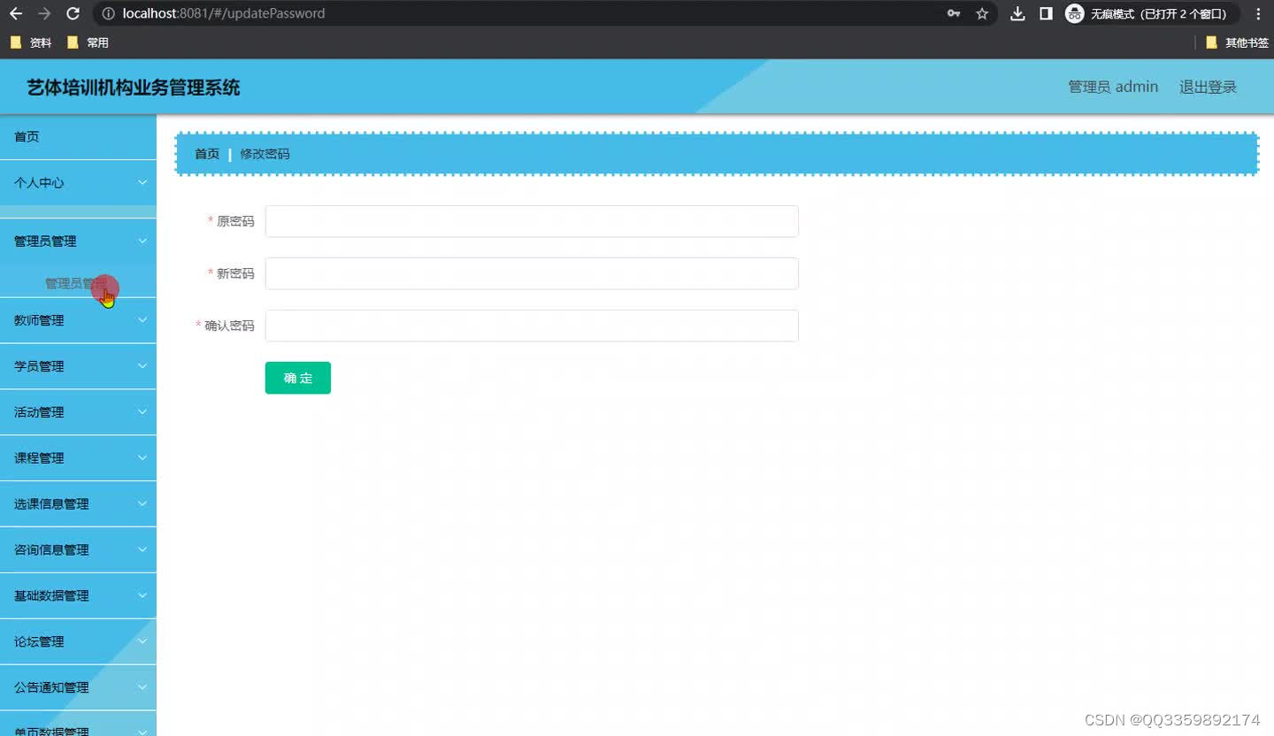Screen dimensions: 1274x736
Task: Expand the 选课信息管理 chevron
Action: click(142, 504)
